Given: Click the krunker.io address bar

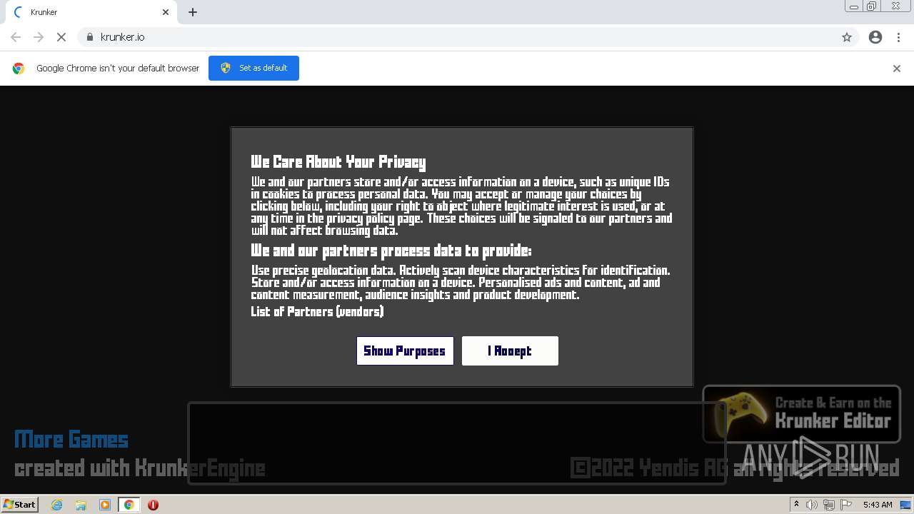Looking at the screenshot, I should [468, 37].
